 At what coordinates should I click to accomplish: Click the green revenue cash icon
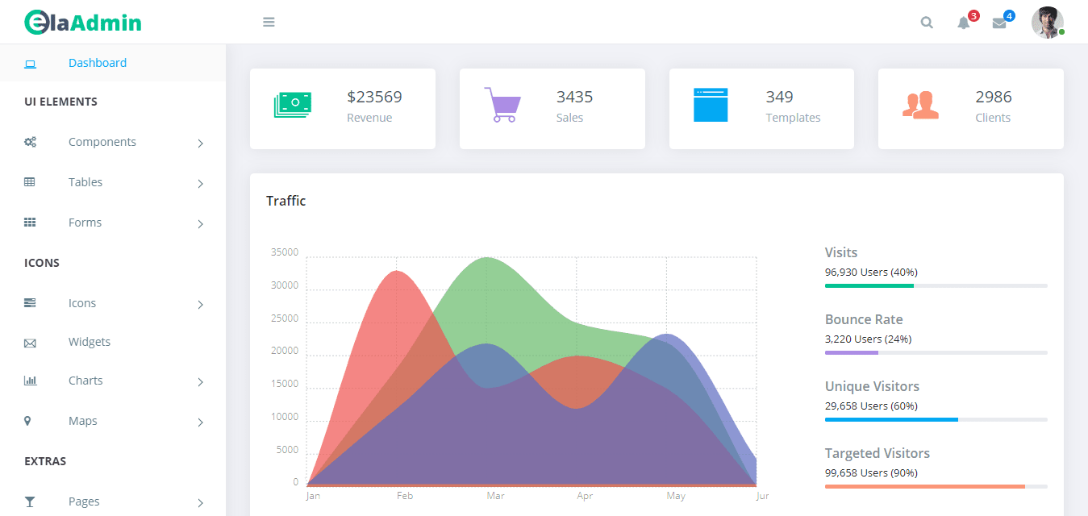click(294, 104)
